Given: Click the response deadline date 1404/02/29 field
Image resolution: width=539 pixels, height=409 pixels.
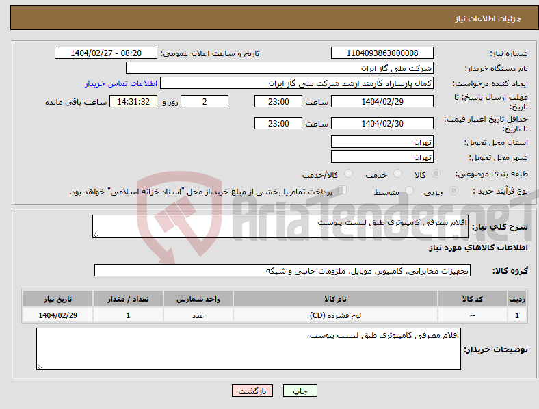Looking at the screenshot, I should click(382, 101).
